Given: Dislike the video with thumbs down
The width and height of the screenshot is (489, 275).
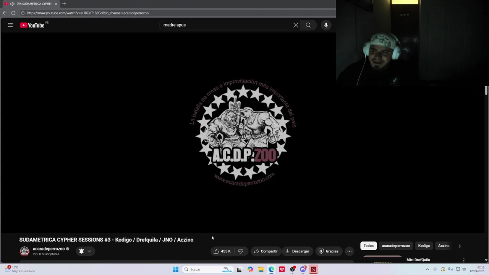Looking at the screenshot, I should point(241,251).
